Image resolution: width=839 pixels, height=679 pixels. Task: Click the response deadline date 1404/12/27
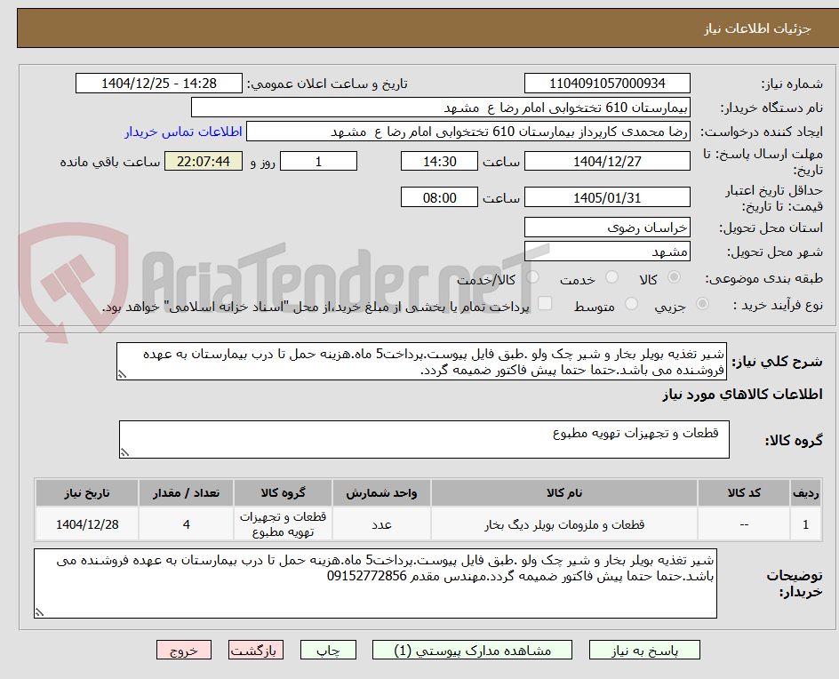[x=607, y=161]
